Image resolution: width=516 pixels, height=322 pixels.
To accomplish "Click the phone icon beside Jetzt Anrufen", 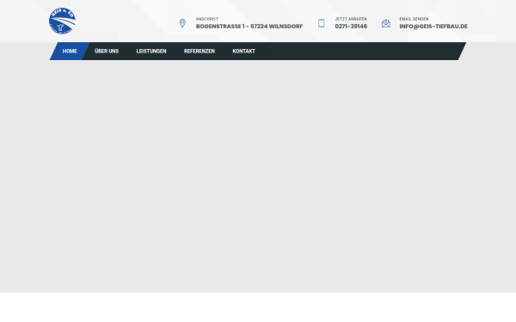I will point(321,23).
